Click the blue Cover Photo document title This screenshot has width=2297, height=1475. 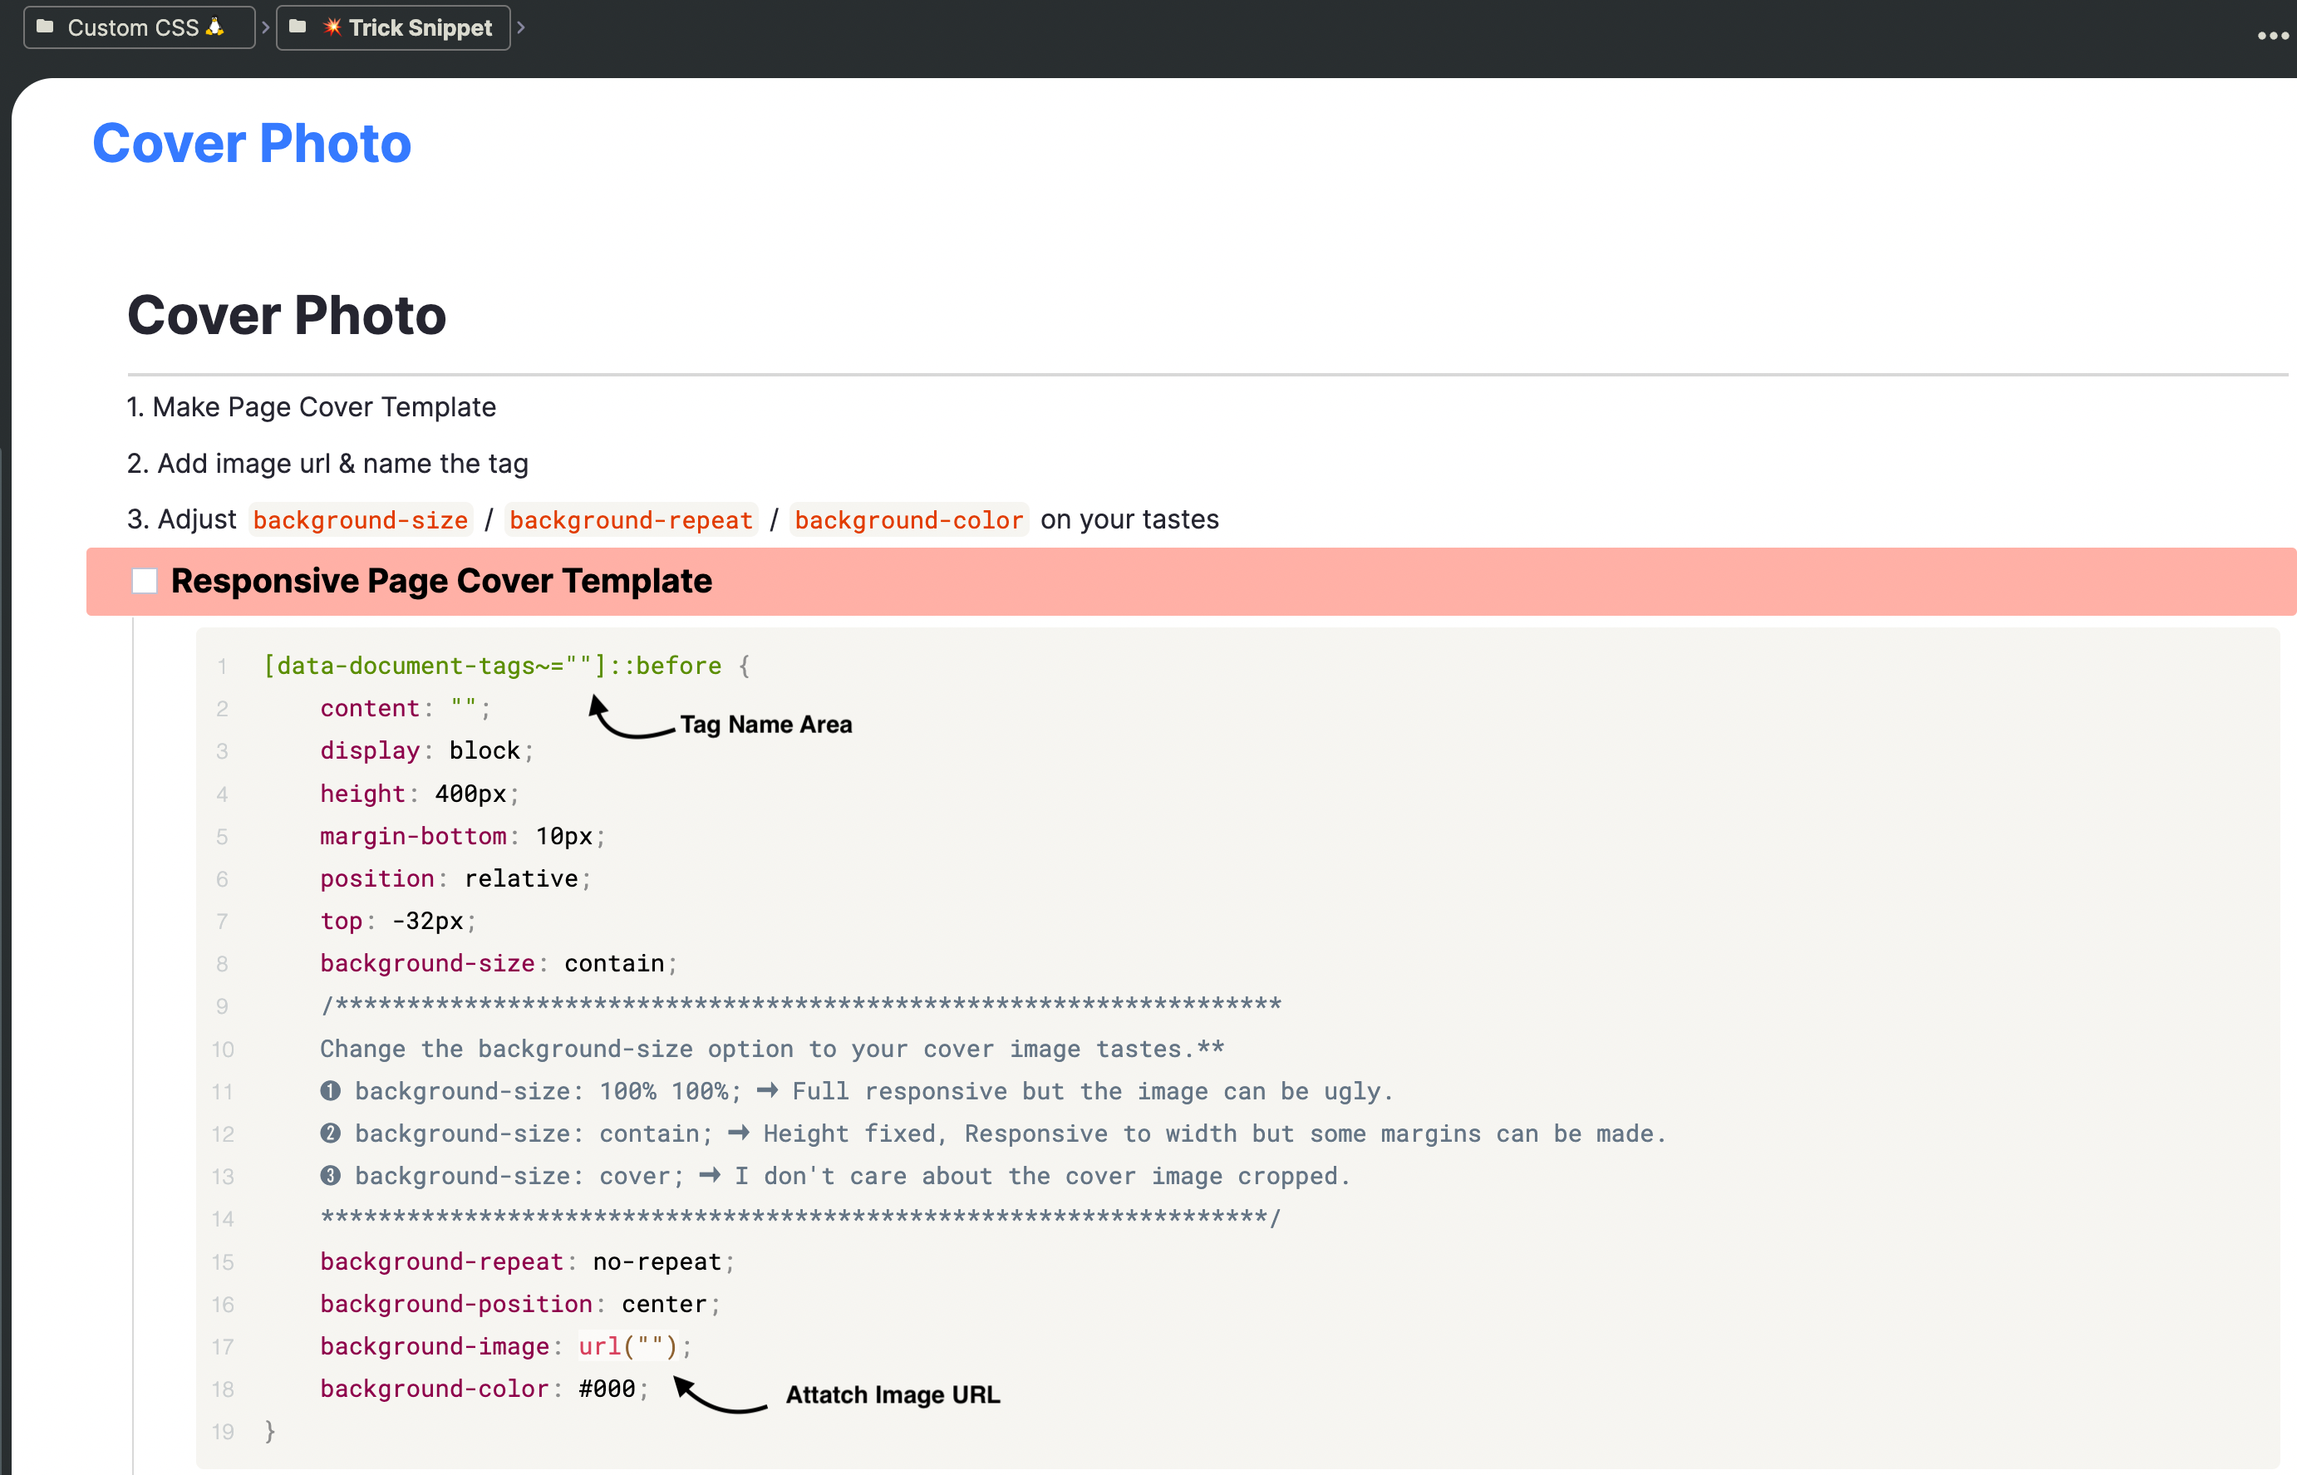(x=251, y=144)
